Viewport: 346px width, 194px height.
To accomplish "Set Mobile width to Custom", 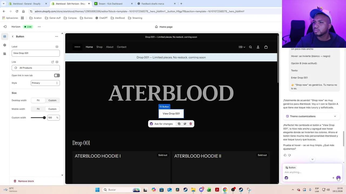I will pyautogui.click(x=52, y=109).
